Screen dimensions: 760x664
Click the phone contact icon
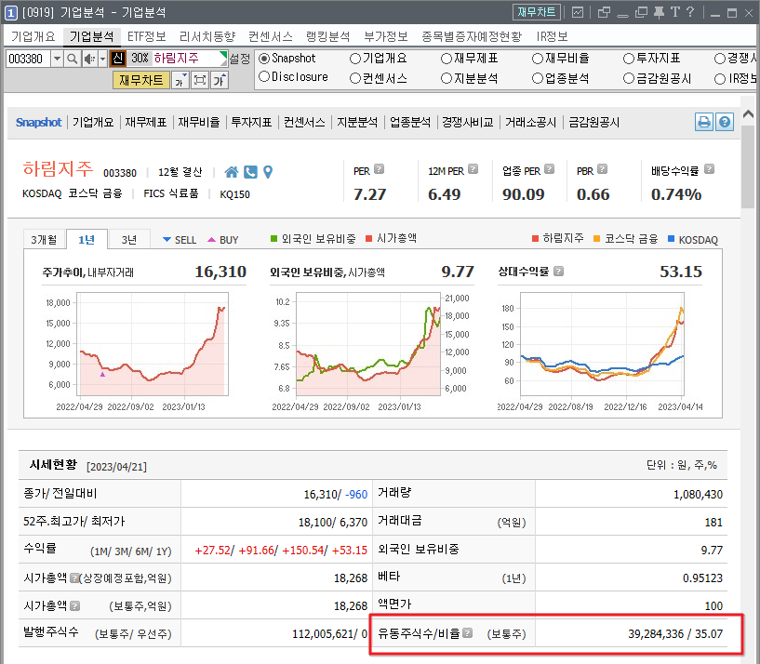click(x=250, y=171)
